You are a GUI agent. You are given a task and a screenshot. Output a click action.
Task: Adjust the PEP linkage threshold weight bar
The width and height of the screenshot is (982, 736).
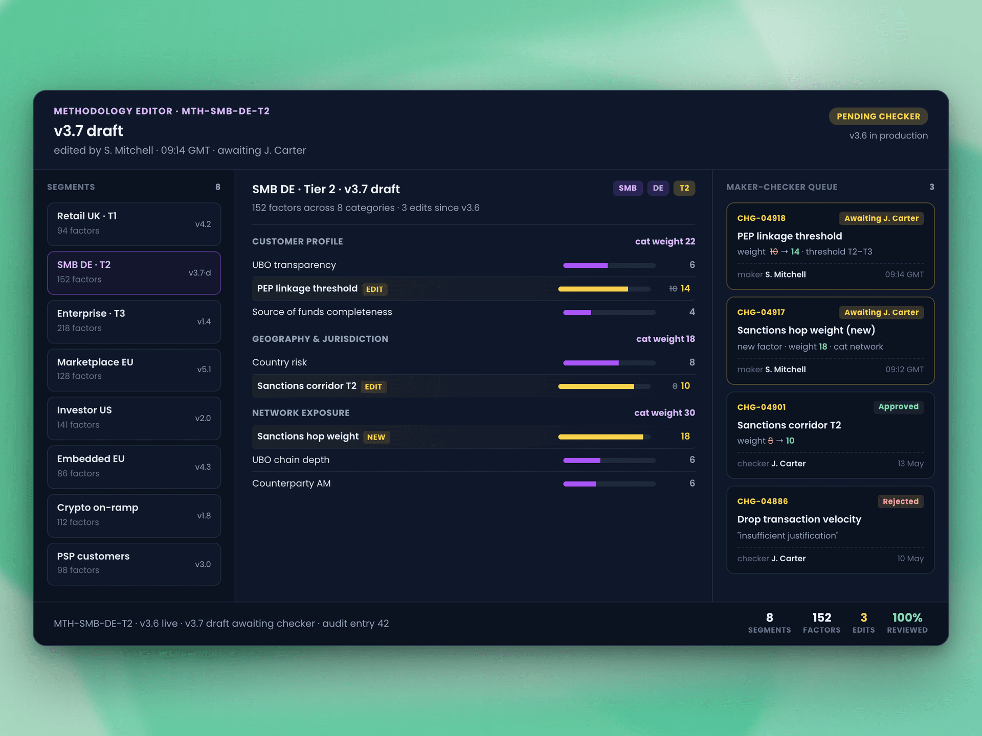pos(604,289)
